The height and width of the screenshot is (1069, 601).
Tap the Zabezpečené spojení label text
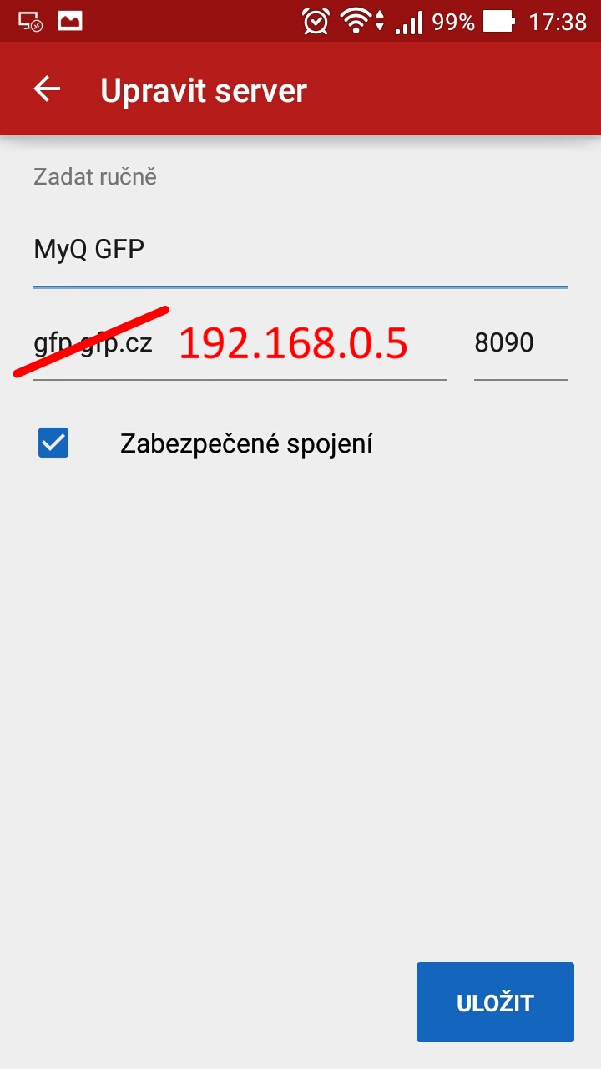tap(246, 444)
